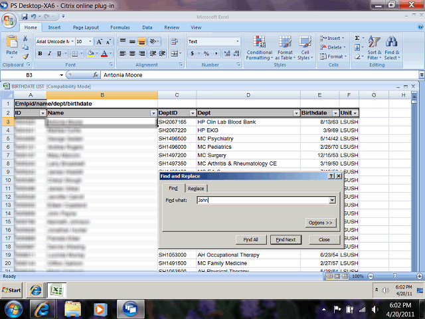Toggle Underline formatting in Font group
The width and height of the screenshot is (425, 319).
(56, 53)
